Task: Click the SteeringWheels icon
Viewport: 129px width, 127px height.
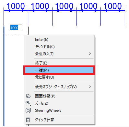Action: (x=28, y=110)
